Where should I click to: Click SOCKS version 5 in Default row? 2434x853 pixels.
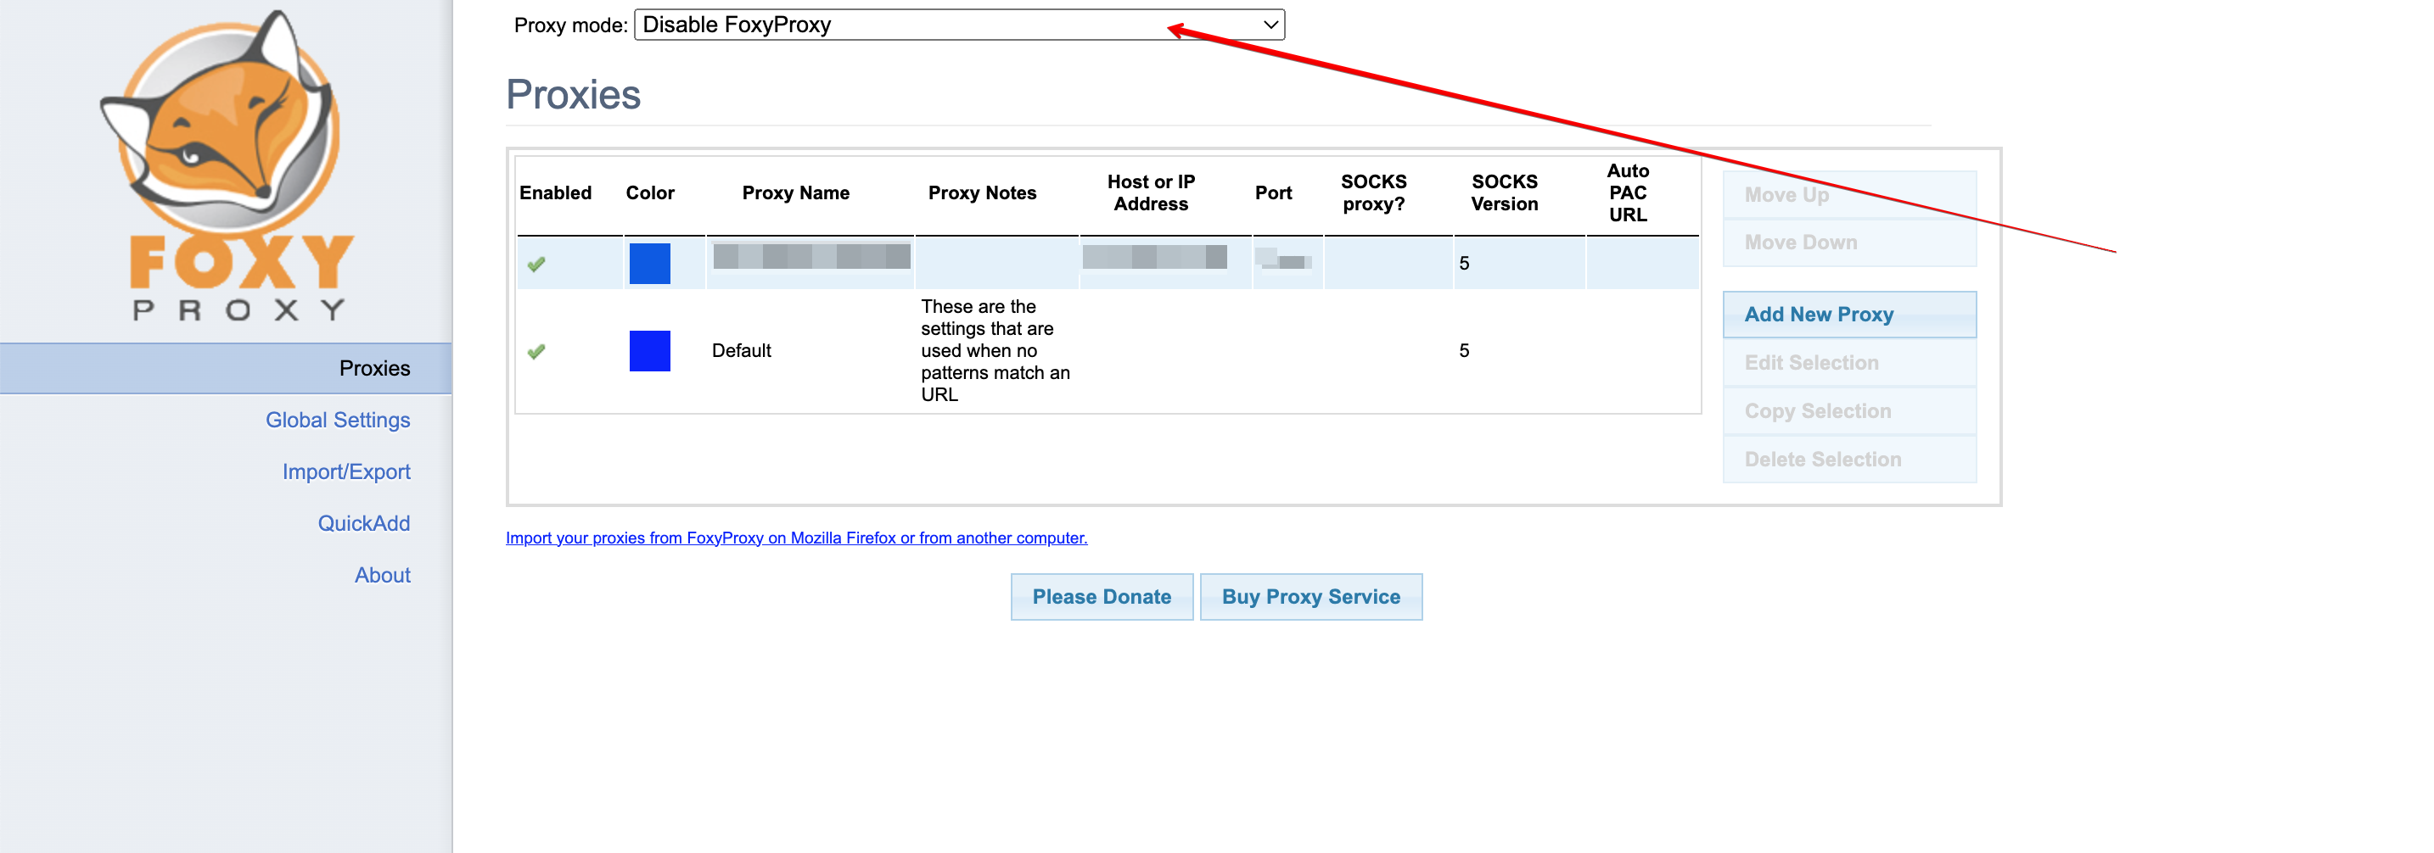pyautogui.click(x=1464, y=351)
